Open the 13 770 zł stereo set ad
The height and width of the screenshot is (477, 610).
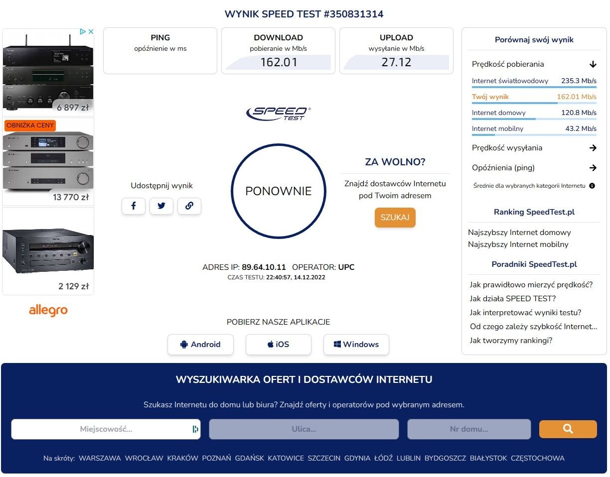(48, 162)
